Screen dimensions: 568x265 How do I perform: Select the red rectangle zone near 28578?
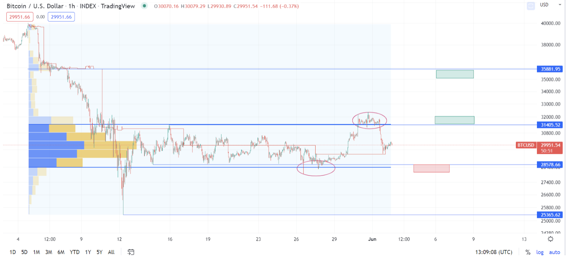point(431,169)
